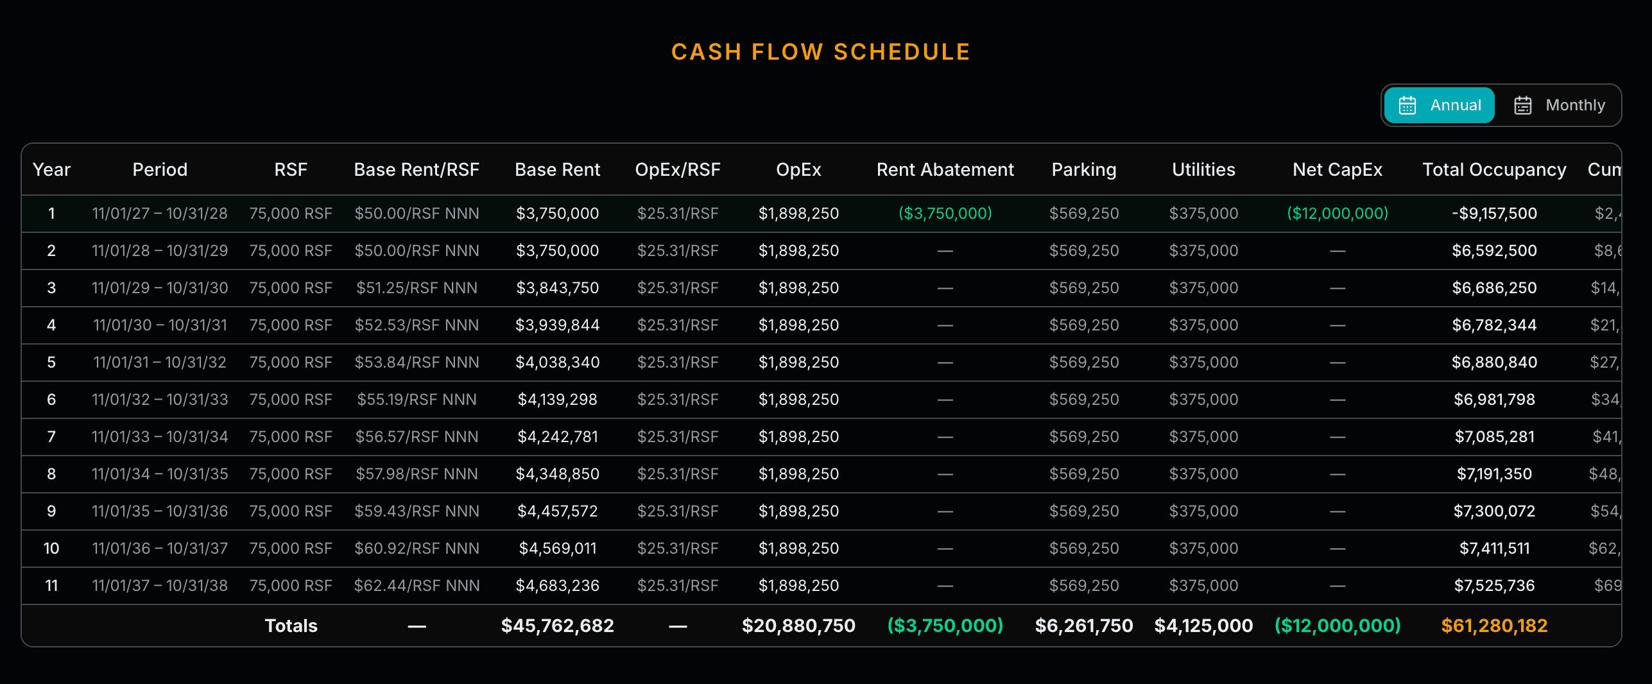Click the Base Rent/RSF column header
This screenshot has height=684, width=1652.
point(417,169)
